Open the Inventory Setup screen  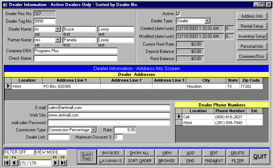(x=252, y=36)
